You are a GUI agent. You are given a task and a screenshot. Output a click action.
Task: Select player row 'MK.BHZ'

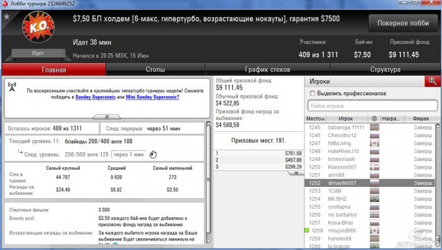370,199
